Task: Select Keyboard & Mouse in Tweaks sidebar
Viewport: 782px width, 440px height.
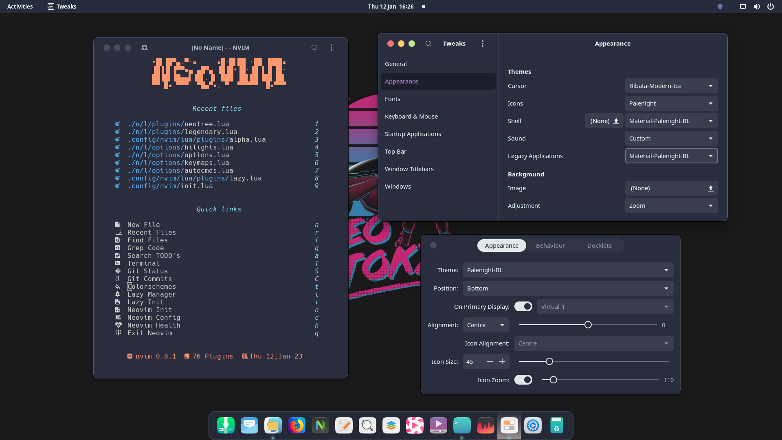Action: (438, 117)
